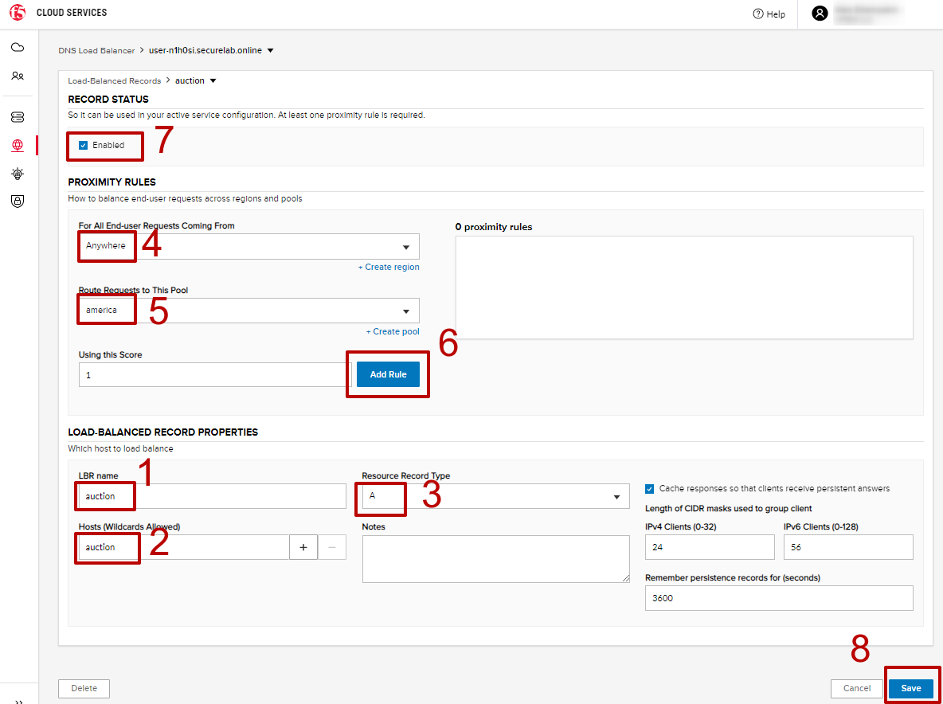Image resolution: width=943 pixels, height=704 pixels.
Task: Click the Create pool link
Action: click(393, 331)
